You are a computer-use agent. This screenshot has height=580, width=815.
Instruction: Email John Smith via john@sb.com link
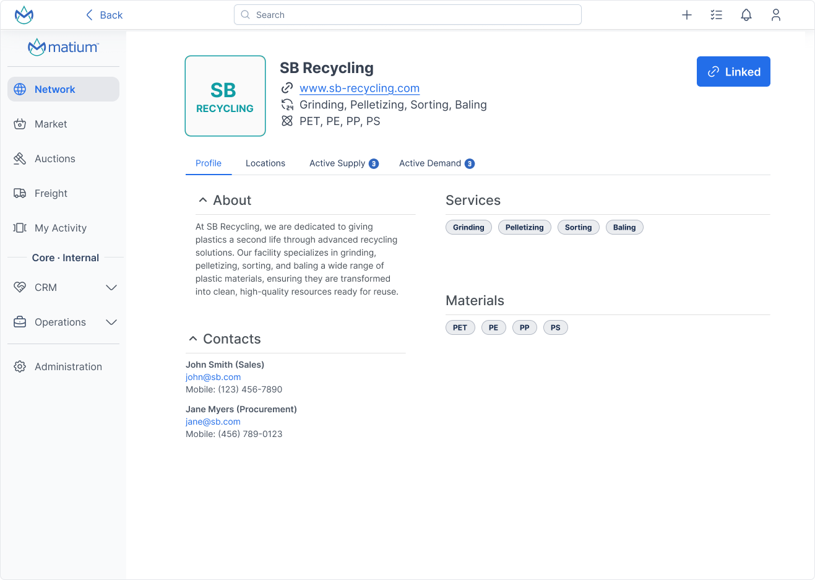point(213,377)
